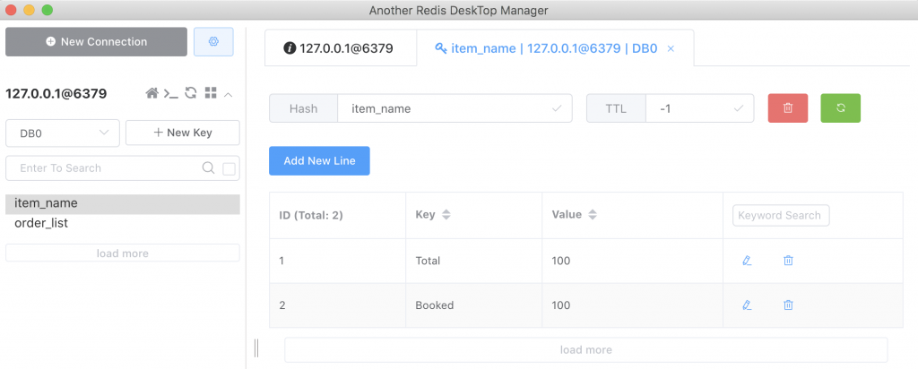The height and width of the screenshot is (369, 918).
Task: Refresh the 127.0.0.1@6379 connection in the sidebar
Action: pyautogui.click(x=190, y=93)
